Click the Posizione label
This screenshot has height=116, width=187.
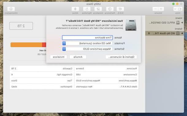pos(132,69)
